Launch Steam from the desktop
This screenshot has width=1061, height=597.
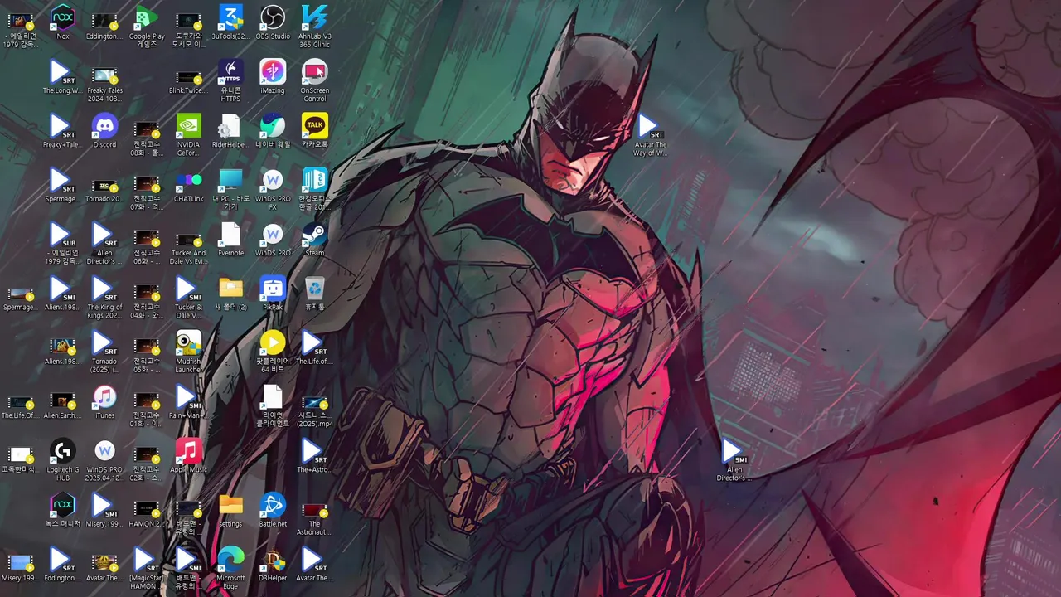[315, 240]
